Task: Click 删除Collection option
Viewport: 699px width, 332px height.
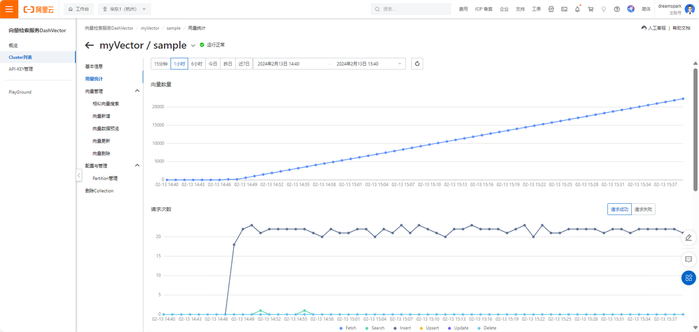Action: click(x=99, y=191)
